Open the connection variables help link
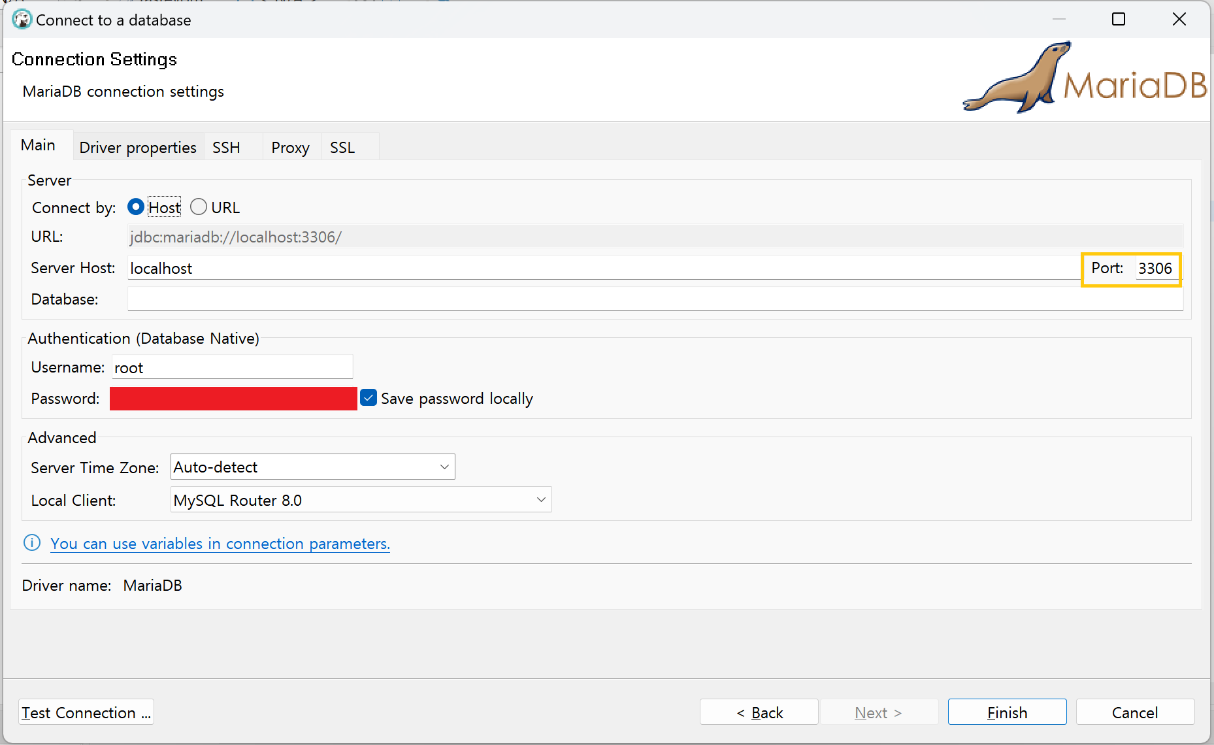 click(220, 544)
